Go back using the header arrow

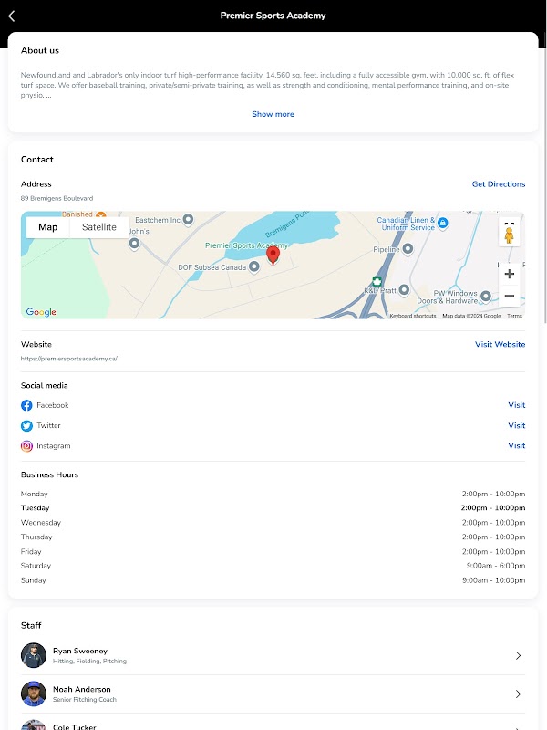coord(12,16)
